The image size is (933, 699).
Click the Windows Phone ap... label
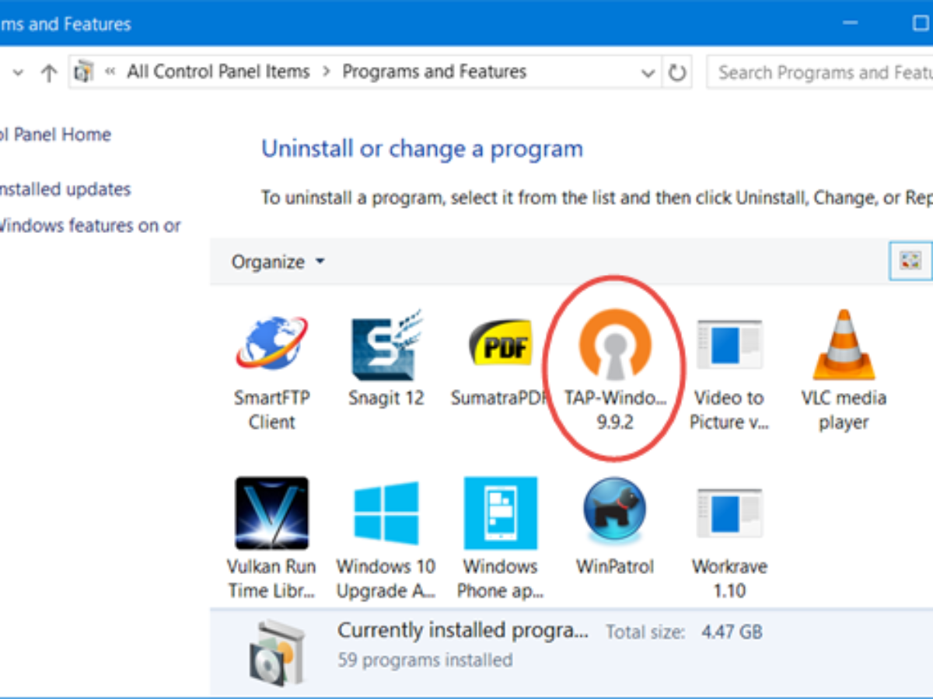click(501, 579)
